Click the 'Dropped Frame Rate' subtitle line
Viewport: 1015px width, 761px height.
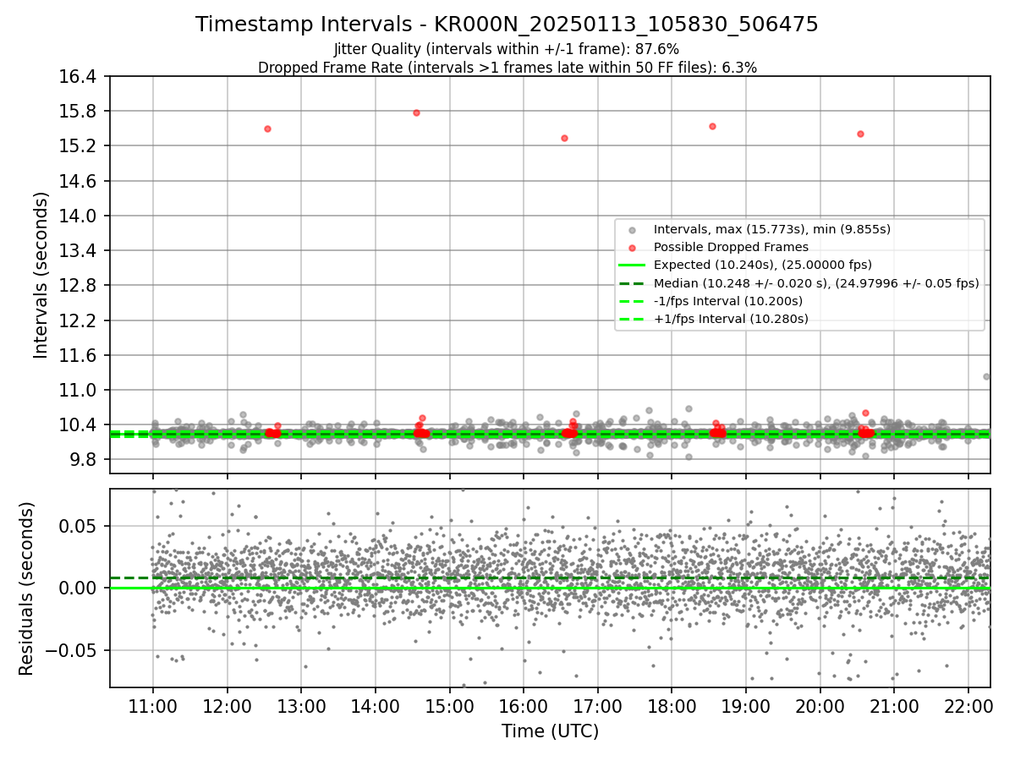tap(507, 68)
